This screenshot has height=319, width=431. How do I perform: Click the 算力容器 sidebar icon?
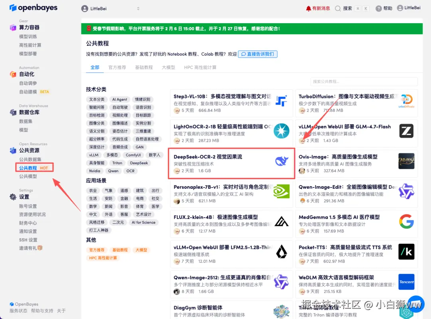tap(13, 27)
